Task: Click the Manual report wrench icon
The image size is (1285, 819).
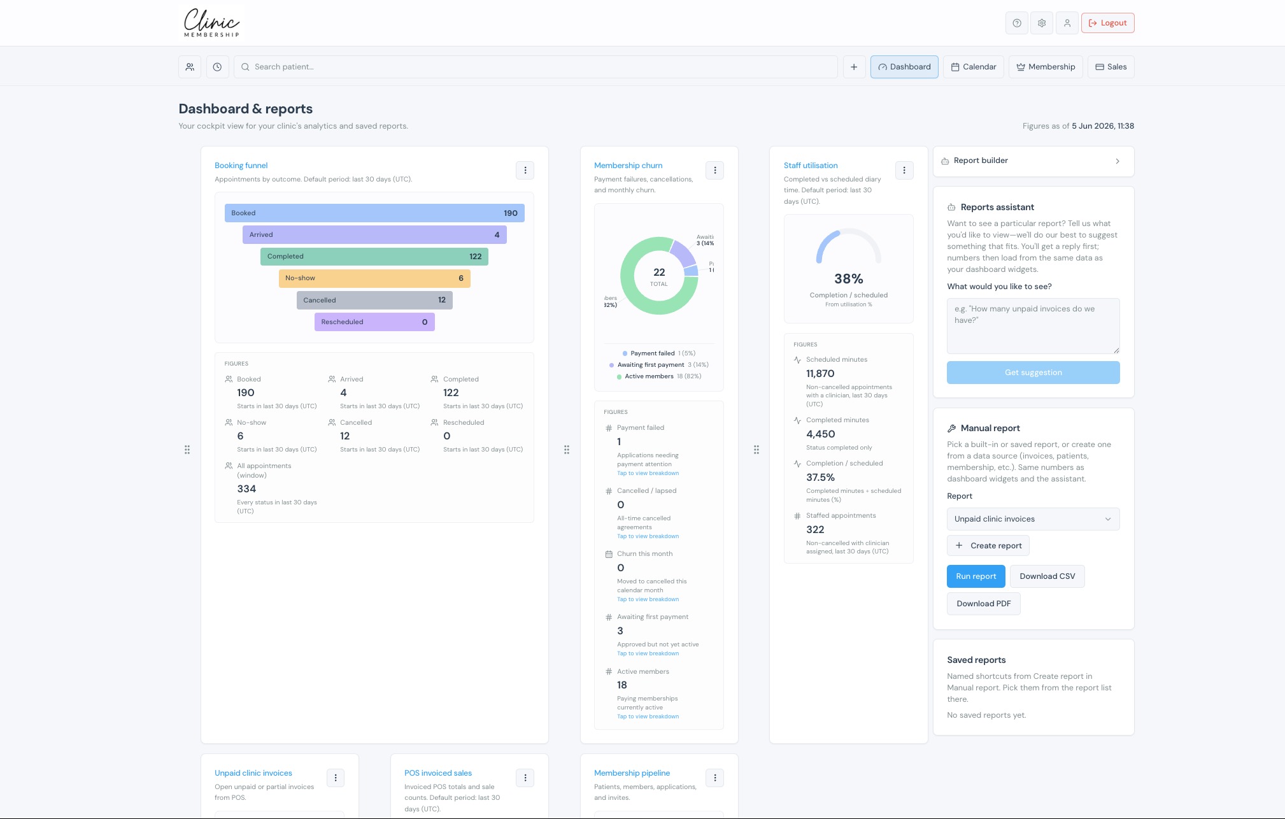Action: 951,429
